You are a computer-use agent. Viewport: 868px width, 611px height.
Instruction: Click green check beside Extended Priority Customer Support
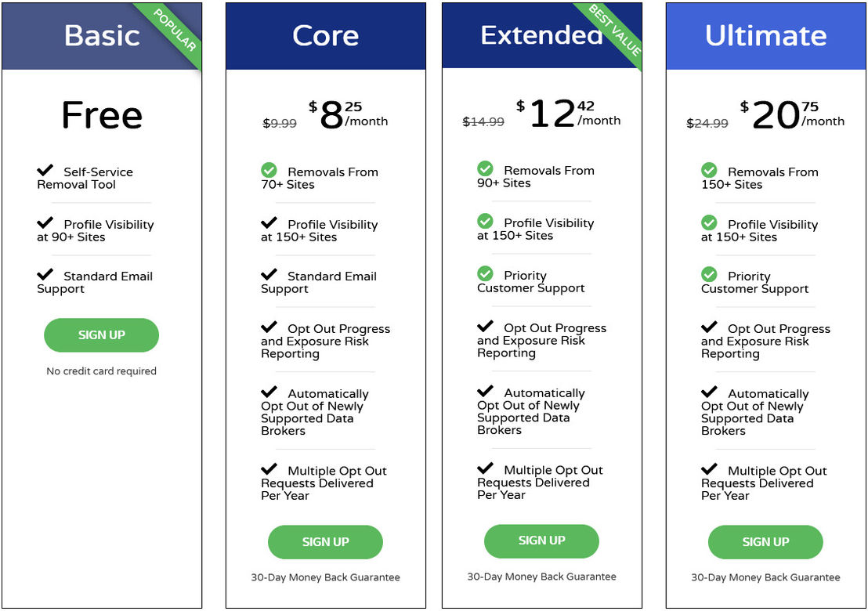pyautogui.click(x=485, y=273)
